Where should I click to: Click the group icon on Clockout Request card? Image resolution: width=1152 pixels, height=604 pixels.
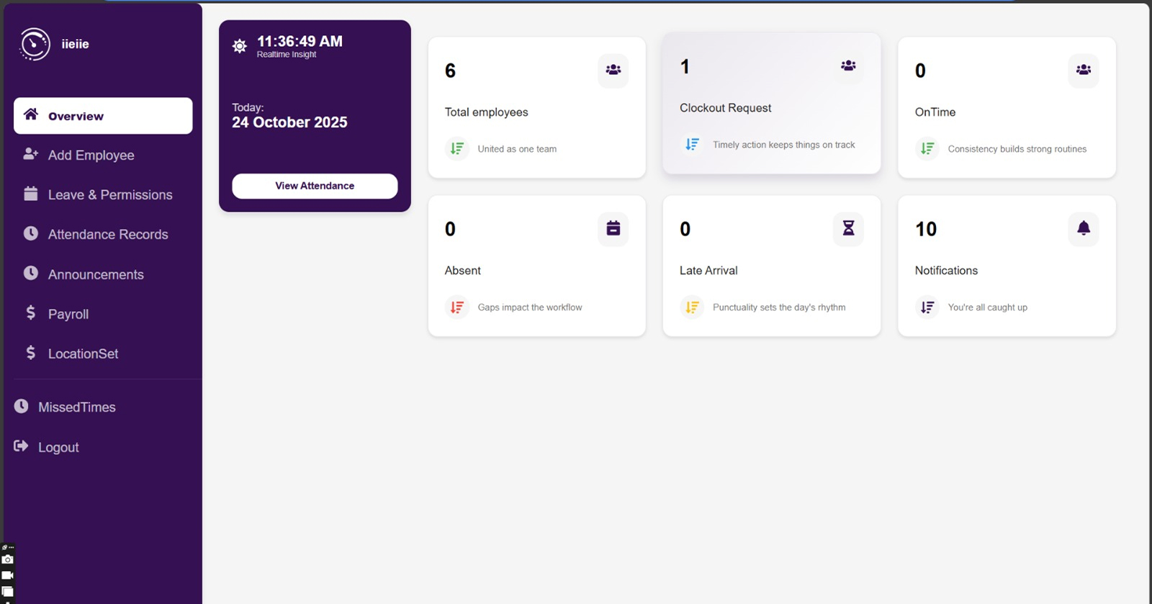[848, 66]
